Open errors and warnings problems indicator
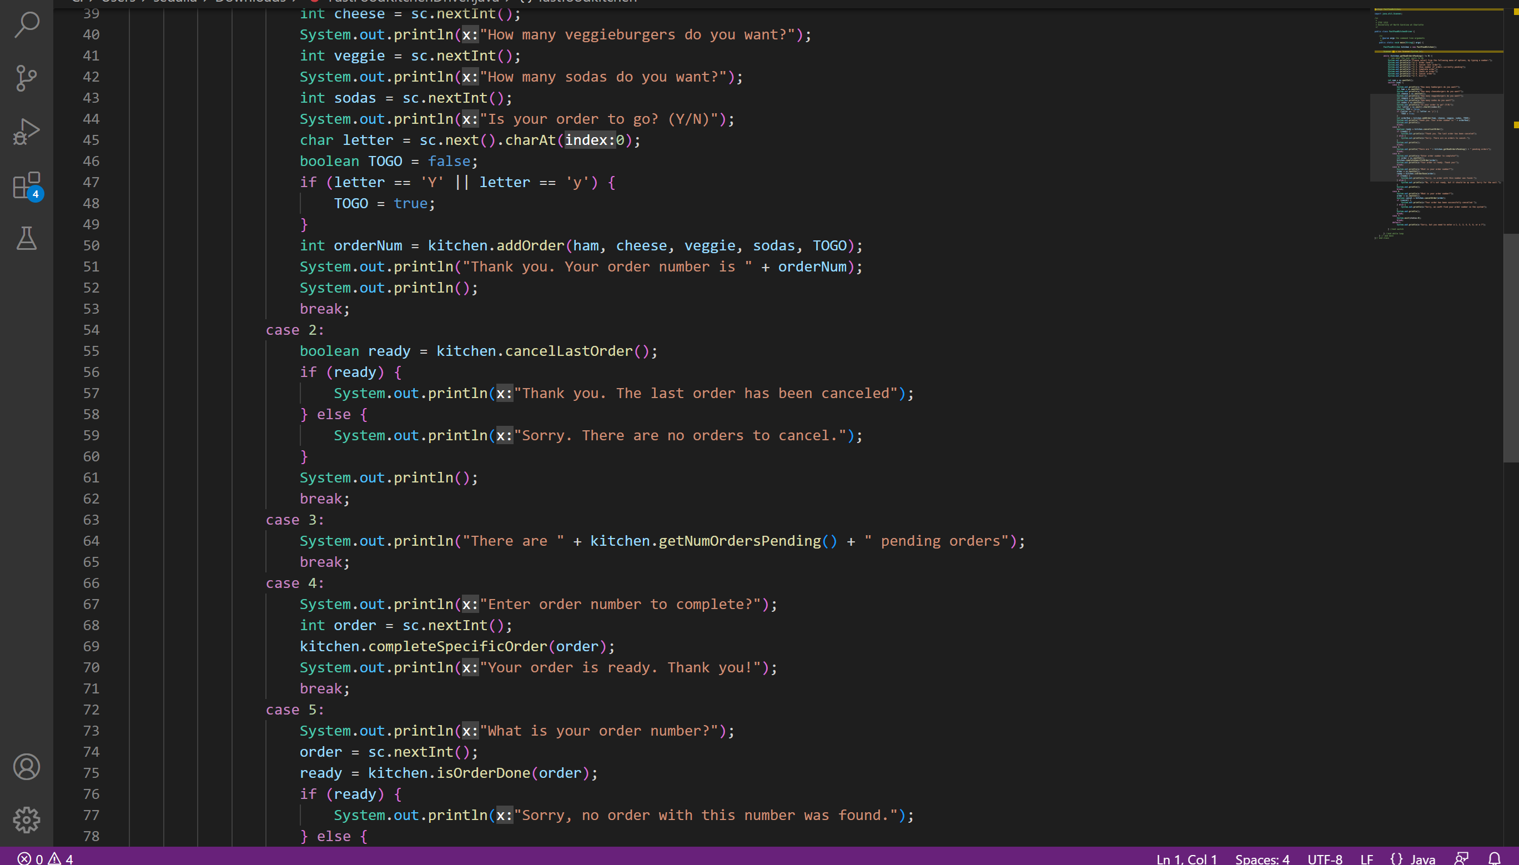The image size is (1519, 865). tap(45, 858)
